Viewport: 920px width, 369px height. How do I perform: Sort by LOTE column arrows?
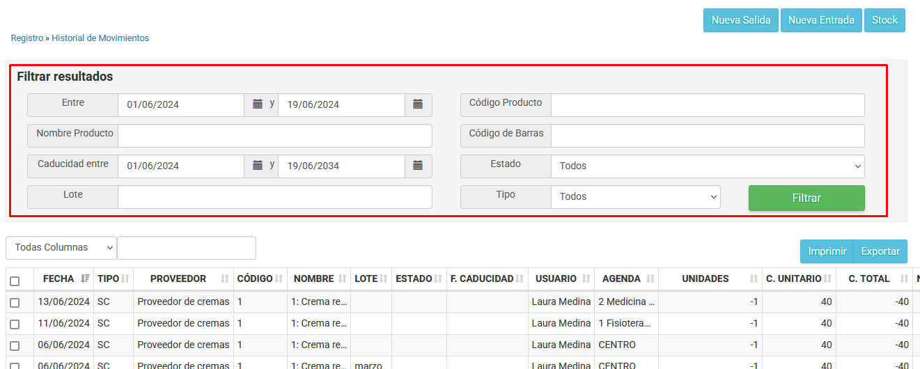[384, 278]
